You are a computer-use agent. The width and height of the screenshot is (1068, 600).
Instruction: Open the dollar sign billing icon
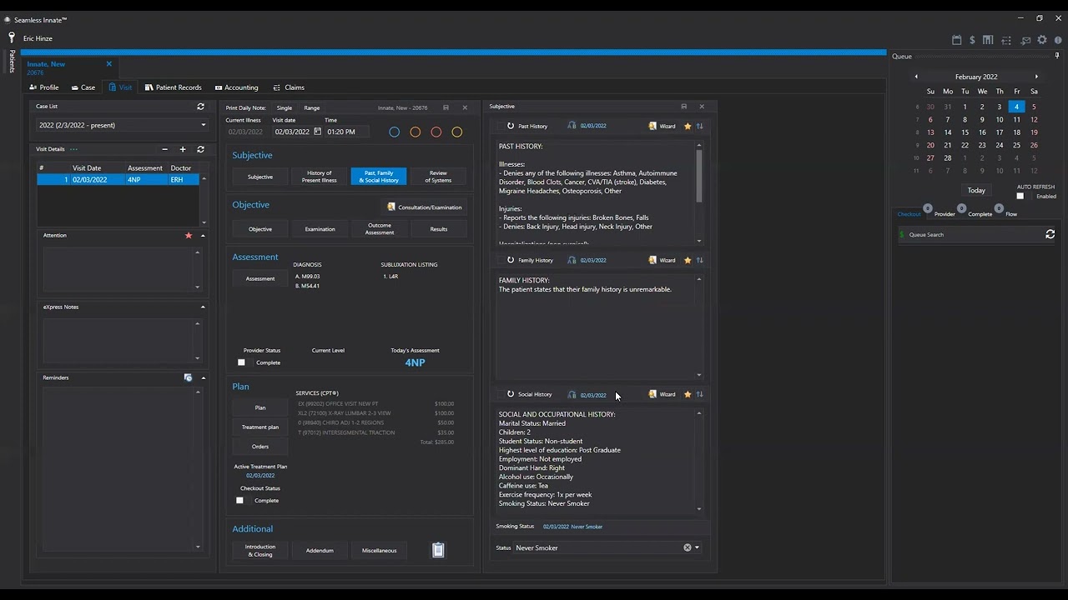point(972,40)
